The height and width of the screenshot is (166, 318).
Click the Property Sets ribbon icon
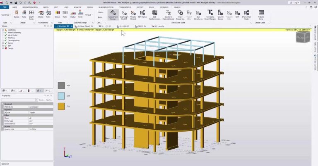coord(229,15)
